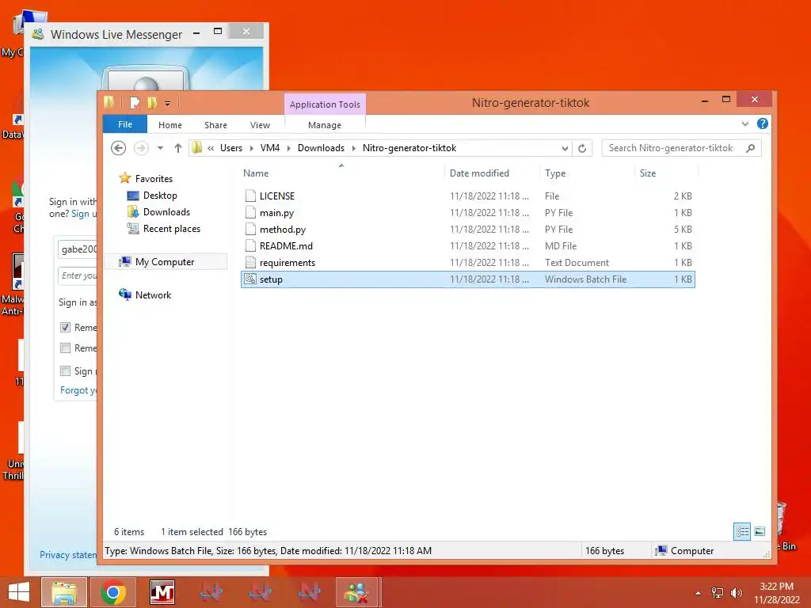Click the setup batch file gear icon
811x608 pixels.
pos(250,279)
